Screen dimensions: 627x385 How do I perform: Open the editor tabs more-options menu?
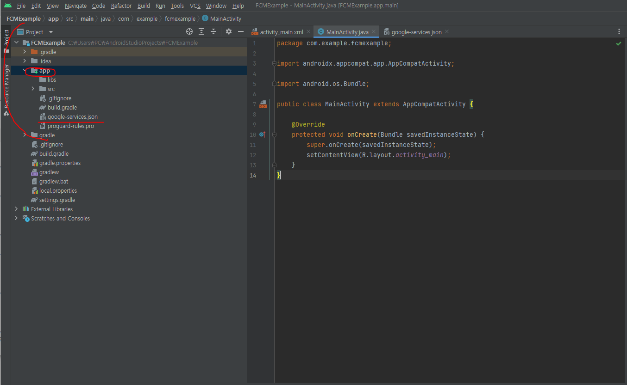[619, 32]
